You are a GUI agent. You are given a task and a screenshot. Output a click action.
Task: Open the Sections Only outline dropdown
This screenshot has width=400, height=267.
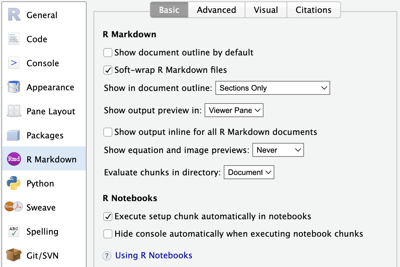273,88
